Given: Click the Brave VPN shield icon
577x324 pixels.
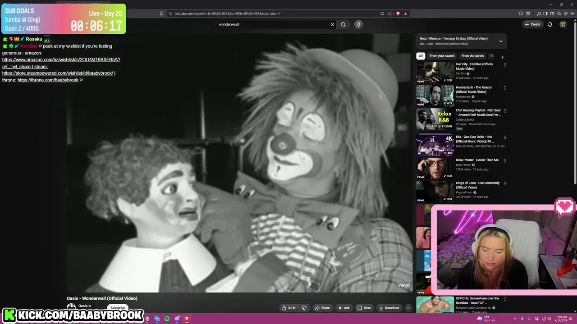Looking at the screenshot, I should pyautogui.click(x=566, y=13).
